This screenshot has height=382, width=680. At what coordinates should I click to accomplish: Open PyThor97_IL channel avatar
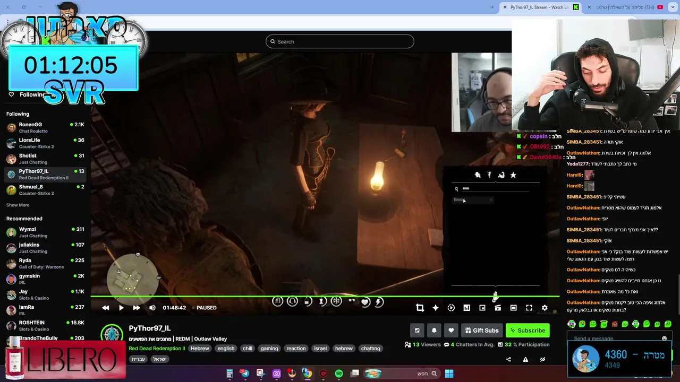point(112,334)
